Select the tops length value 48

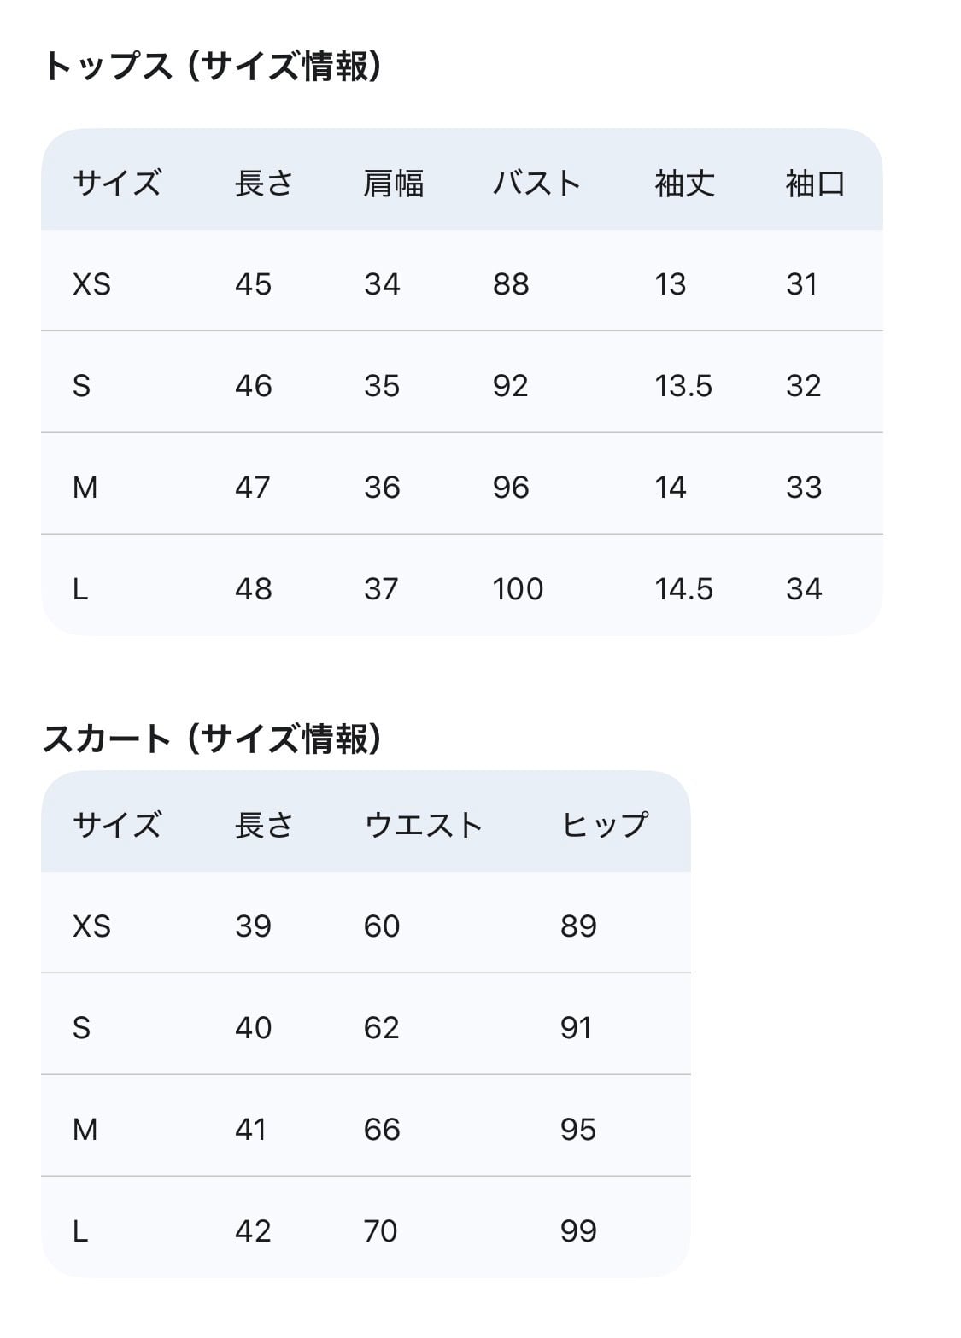pyautogui.click(x=253, y=589)
